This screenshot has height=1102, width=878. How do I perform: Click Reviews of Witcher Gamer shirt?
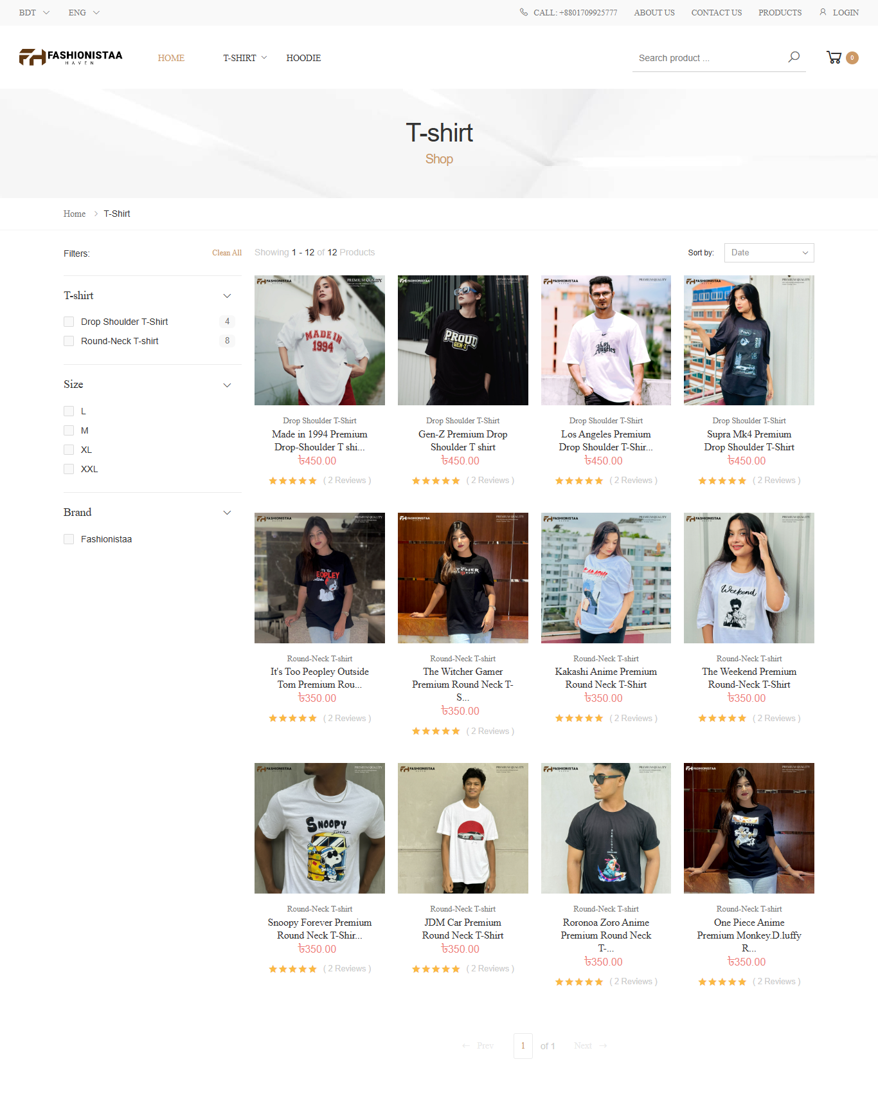490,731
